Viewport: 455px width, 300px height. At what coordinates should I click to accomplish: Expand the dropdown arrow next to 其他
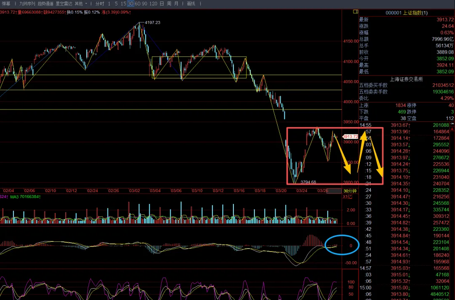coord(86,4)
